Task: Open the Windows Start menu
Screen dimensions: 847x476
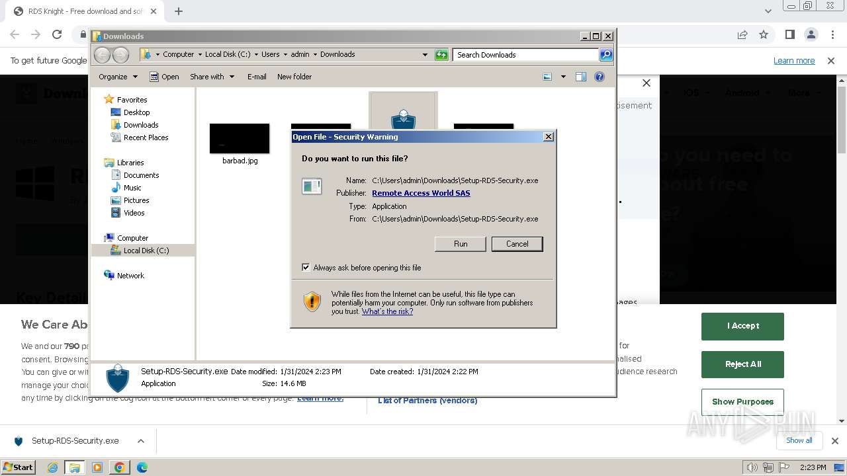Action: (x=19, y=467)
